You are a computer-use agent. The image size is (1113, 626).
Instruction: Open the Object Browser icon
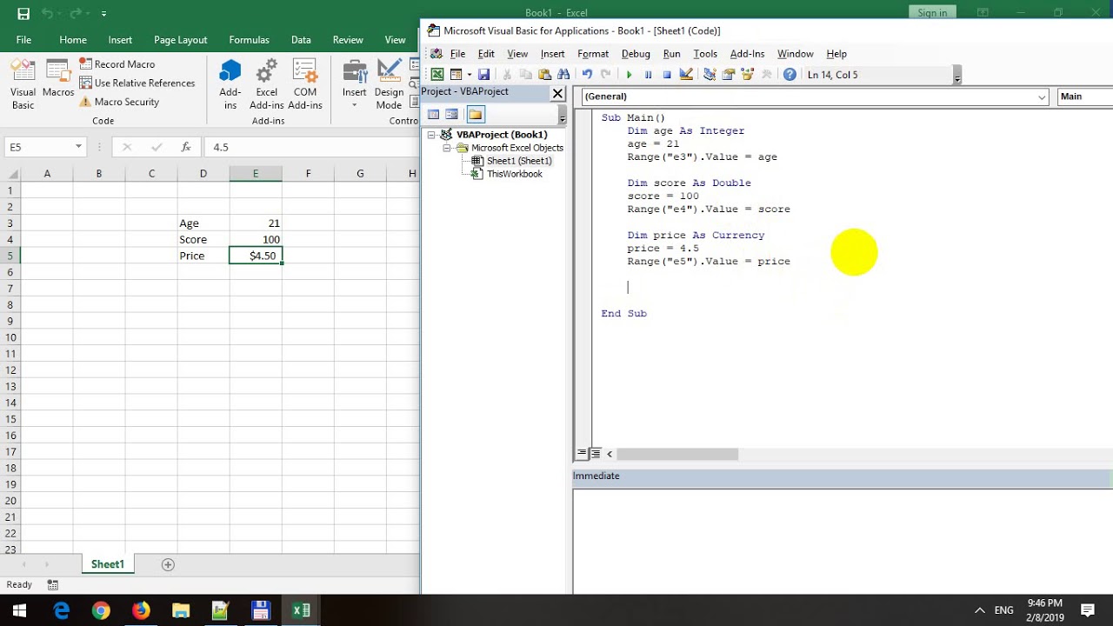pos(748,75)
